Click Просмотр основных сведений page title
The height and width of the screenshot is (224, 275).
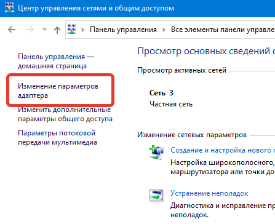[x=206, y=51]
